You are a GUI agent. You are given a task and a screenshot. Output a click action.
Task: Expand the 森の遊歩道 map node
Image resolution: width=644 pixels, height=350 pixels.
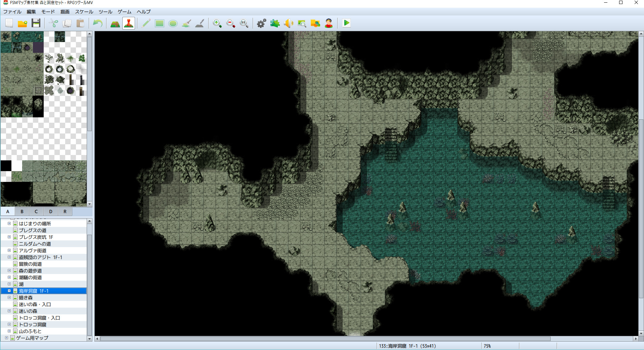click(9, 271)
